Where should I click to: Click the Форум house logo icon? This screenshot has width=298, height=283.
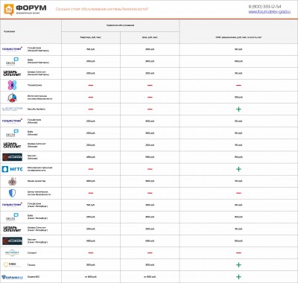click(x=8, y=10)
